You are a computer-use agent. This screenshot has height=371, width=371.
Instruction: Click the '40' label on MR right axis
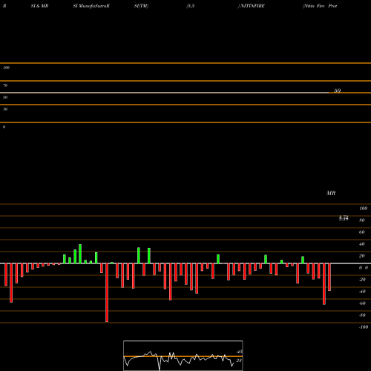pyautogui.click(x=362, y=244)
